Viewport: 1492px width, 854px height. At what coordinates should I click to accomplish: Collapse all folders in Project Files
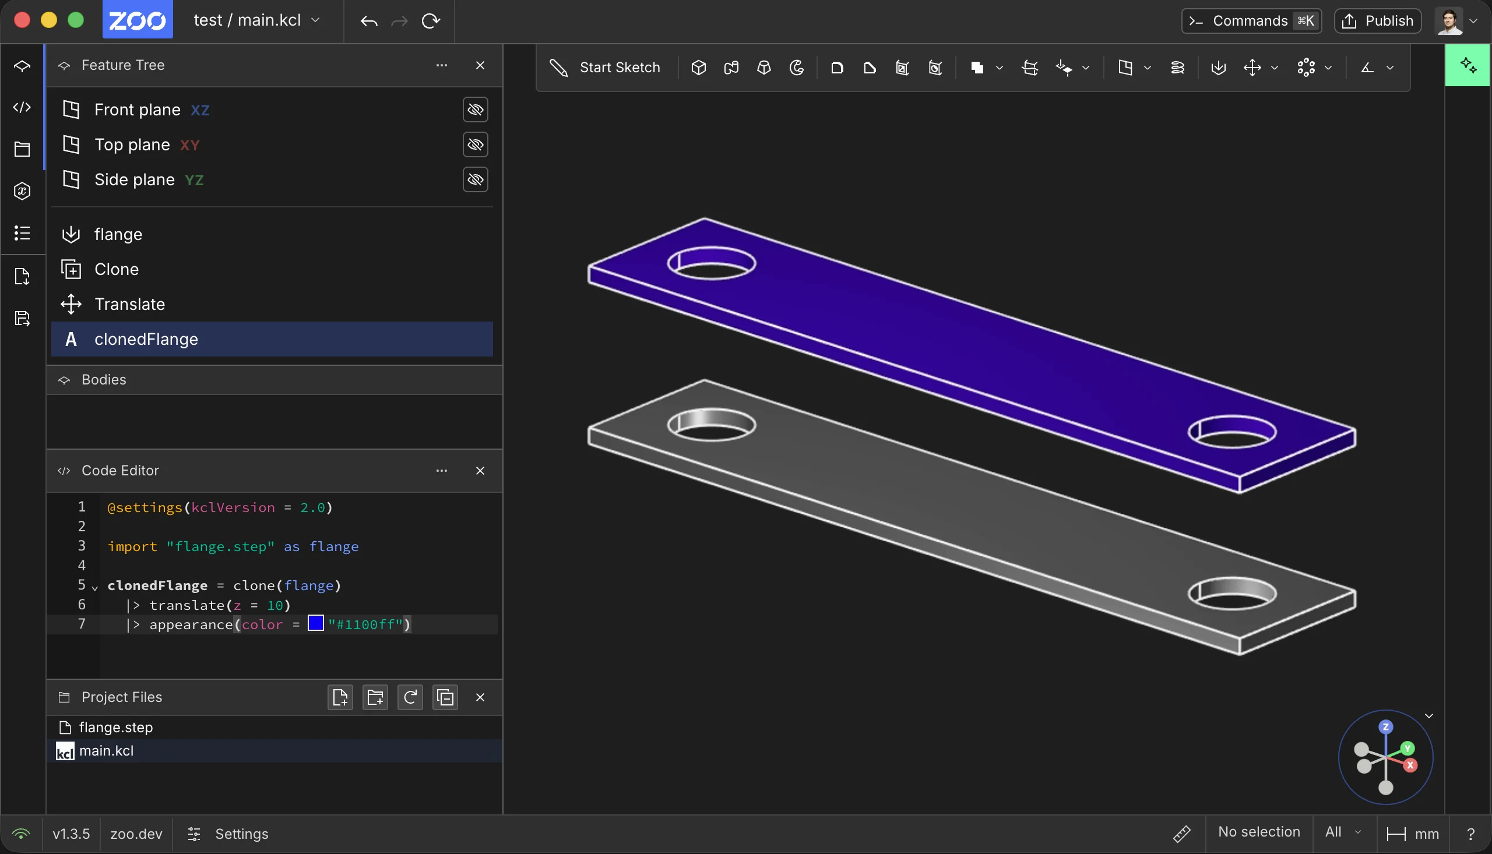445,697
